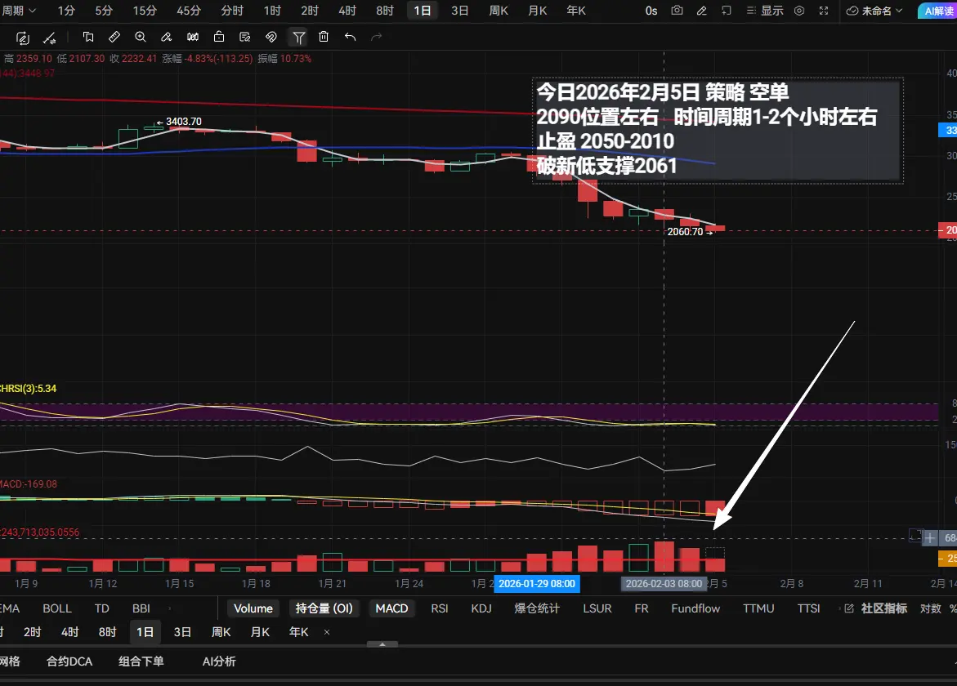
Task: Pick the 年K yearly interval in top bar
Action: [x=576, y=11]
